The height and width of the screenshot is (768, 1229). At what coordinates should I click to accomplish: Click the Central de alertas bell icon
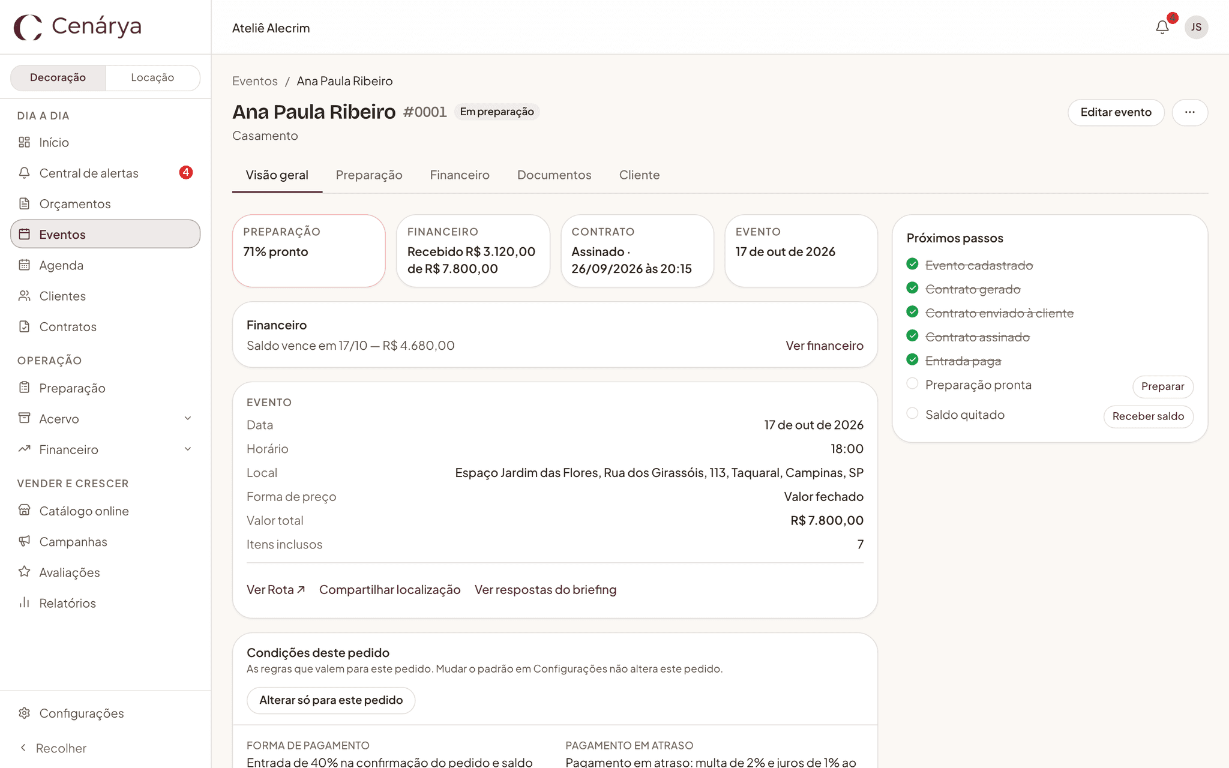click(x=24, y=173)
